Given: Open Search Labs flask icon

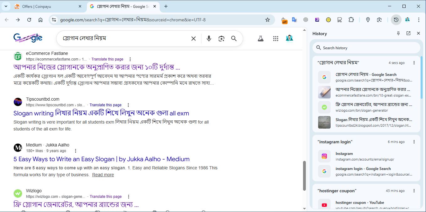Looking at the screenshot, I should point(260,39).
